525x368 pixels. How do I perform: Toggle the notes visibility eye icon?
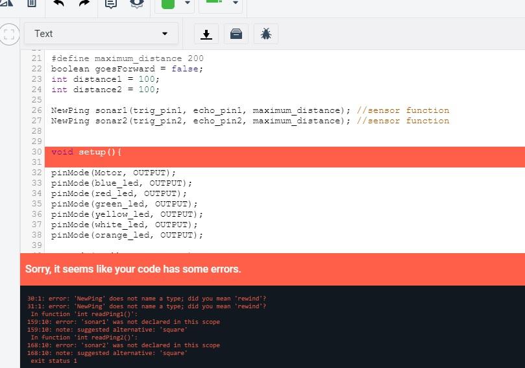click(x=137, y=3)
